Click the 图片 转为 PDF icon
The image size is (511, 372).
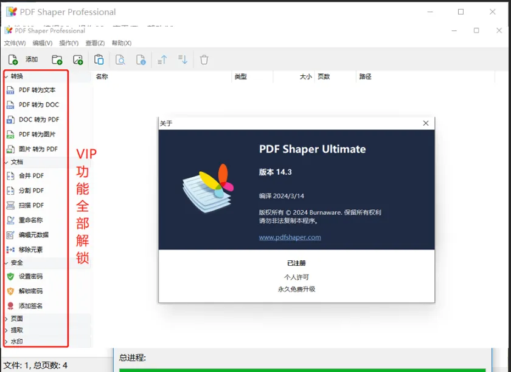10,149
